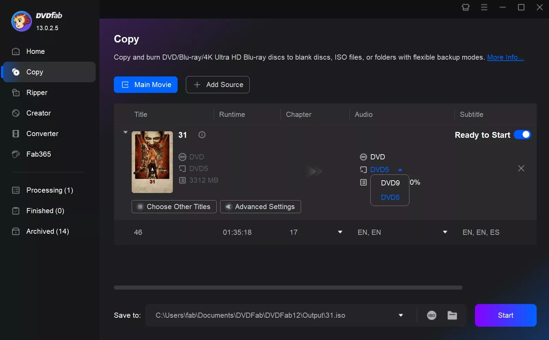Follow the More Info link
Image resolution: width=549 pixels, height=340 pixels.
coord(505,57)
